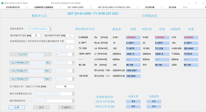The height and width of the screenshot is (112, 206).
Task: Click the 清空 button
Action: pyautogui.click(x=41, y=108)
